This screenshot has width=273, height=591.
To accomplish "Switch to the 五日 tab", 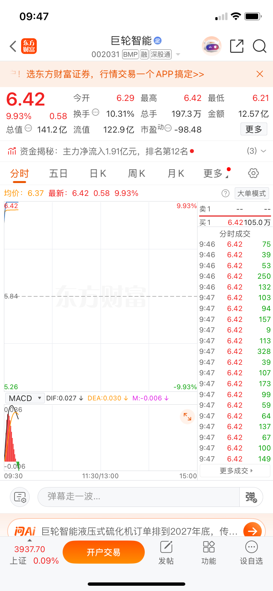I will tap(58, 173).
